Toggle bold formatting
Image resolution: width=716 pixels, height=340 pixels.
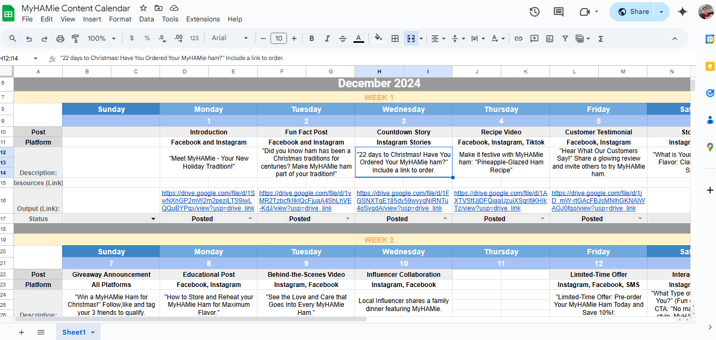(312, 39)
